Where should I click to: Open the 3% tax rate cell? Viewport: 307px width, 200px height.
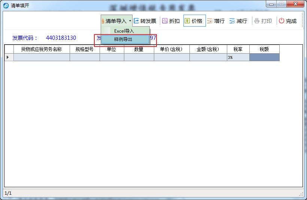pyautogui.click(x=238, y=57)
